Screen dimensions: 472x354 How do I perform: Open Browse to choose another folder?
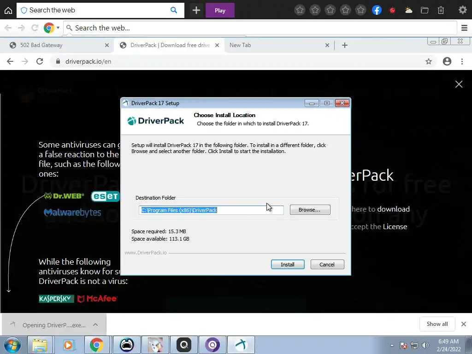(x=310, y=210)
